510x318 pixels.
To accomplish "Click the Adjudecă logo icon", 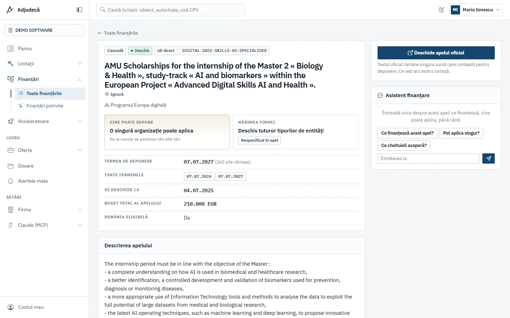I will pos(10,10).
